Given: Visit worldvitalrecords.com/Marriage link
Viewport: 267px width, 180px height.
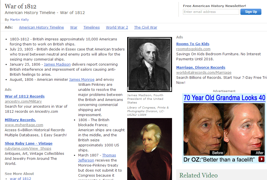Looking at the screenshot, I should pyautogui.click(x=204, y=72).
